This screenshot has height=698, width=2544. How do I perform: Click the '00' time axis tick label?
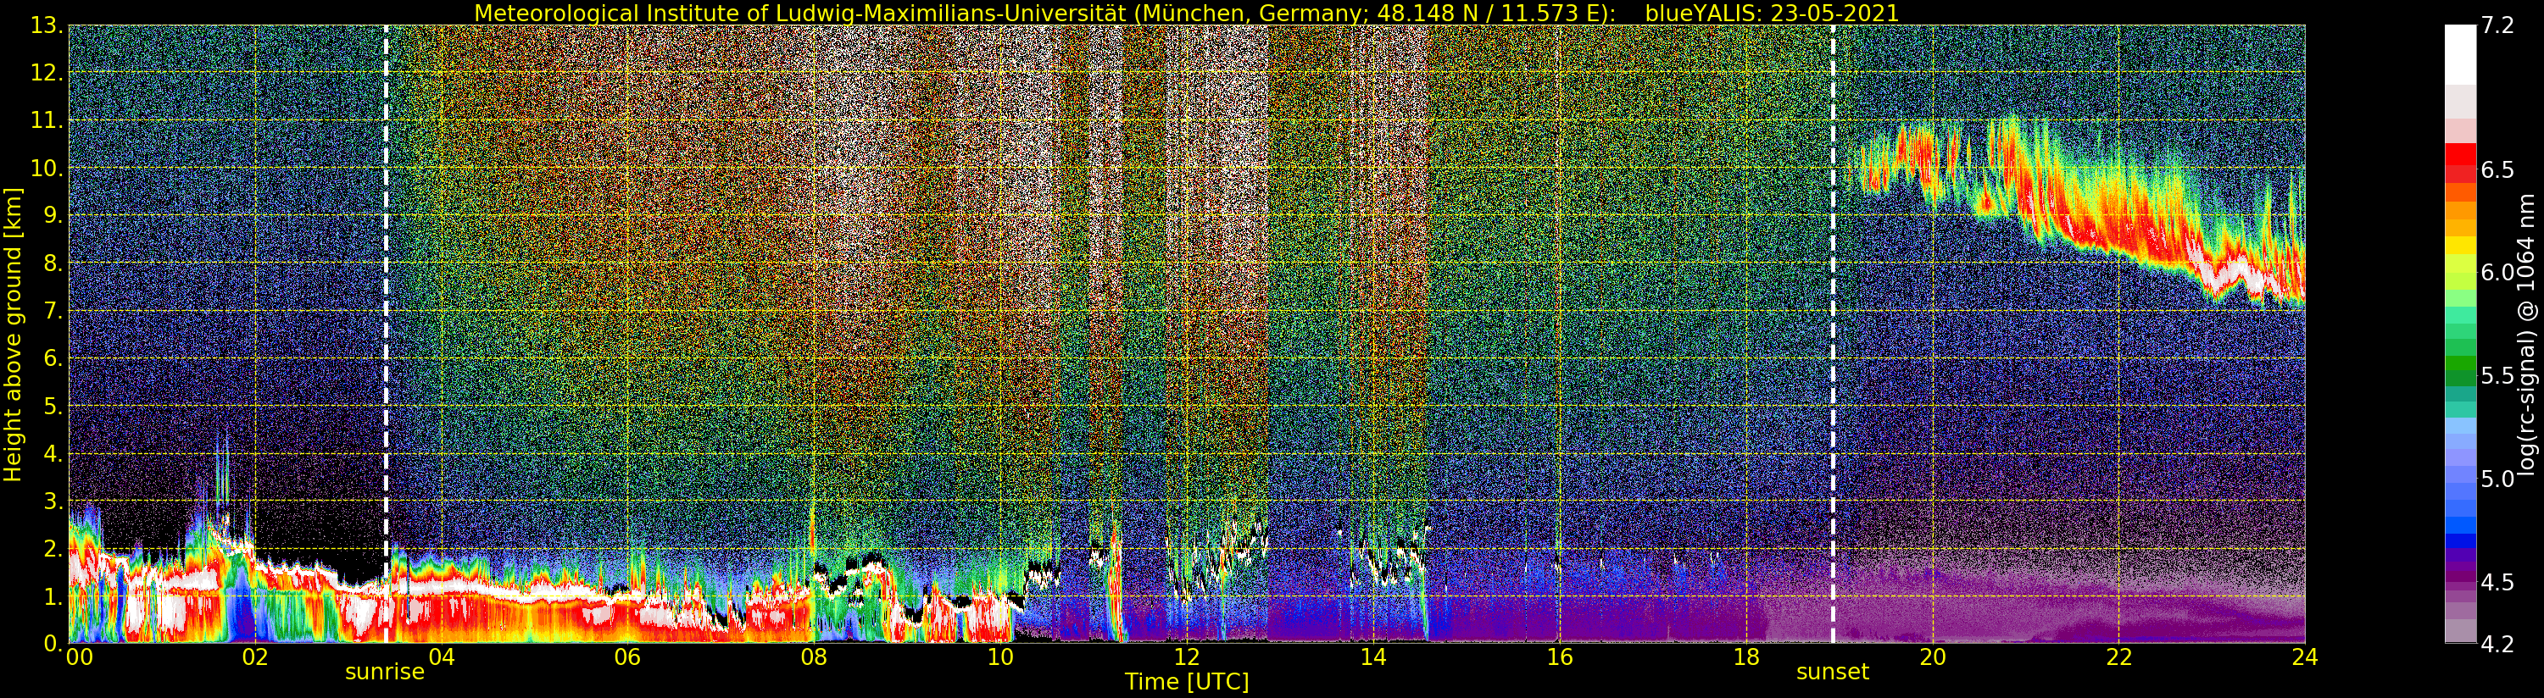click(x=78, y=657)
